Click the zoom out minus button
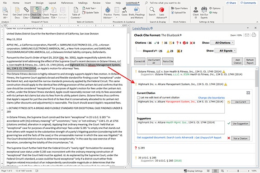Viewport: 260px width, 173px height. (227, 171)
